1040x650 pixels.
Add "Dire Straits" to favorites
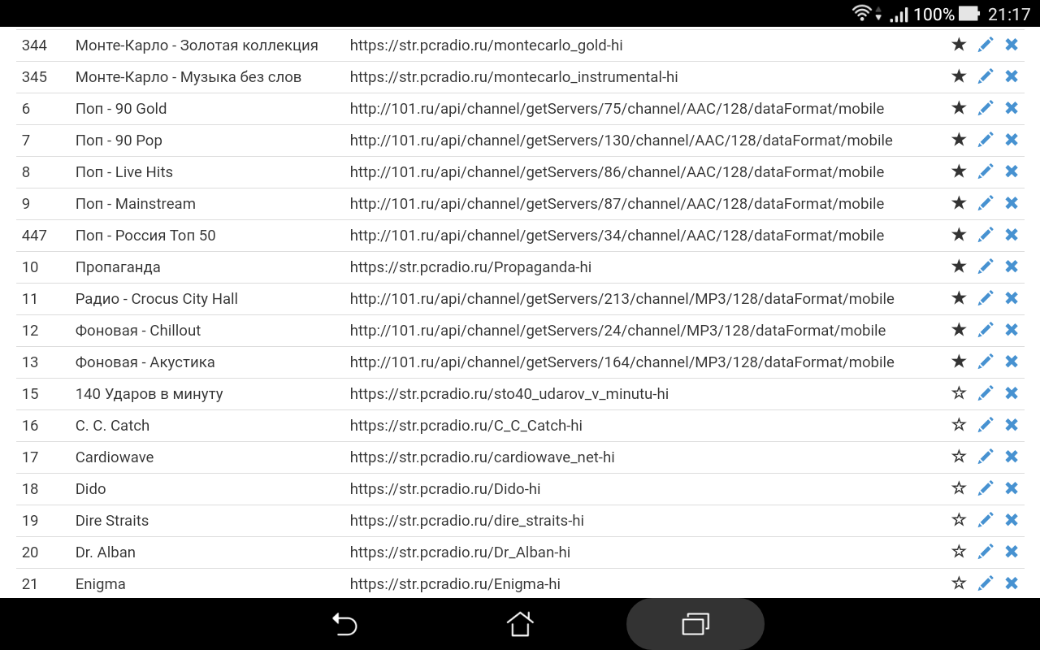(959, 519)
